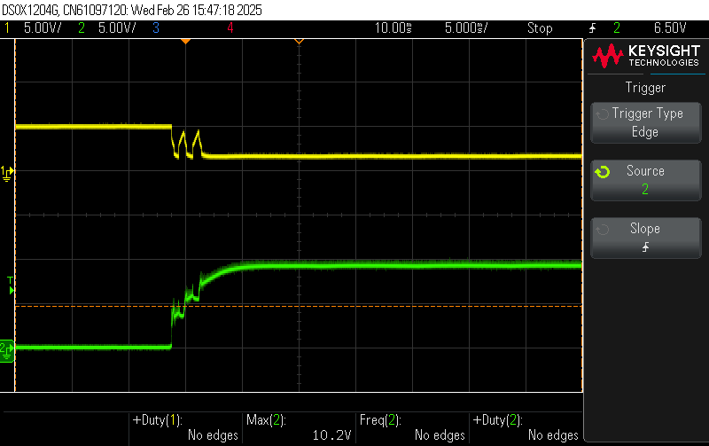The image size is (709, 446).
Task: Click the channel 2 ground reference marker
Action: pyautogui.click(x=7, y=351)
